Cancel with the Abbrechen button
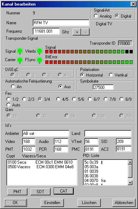The width and height of the screenshot is (138, 209). (124, 203)
